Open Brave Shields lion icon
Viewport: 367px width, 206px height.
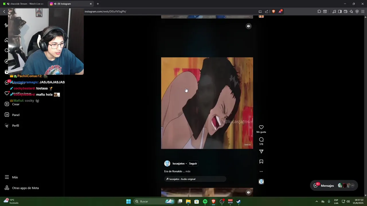coord(274,11)
